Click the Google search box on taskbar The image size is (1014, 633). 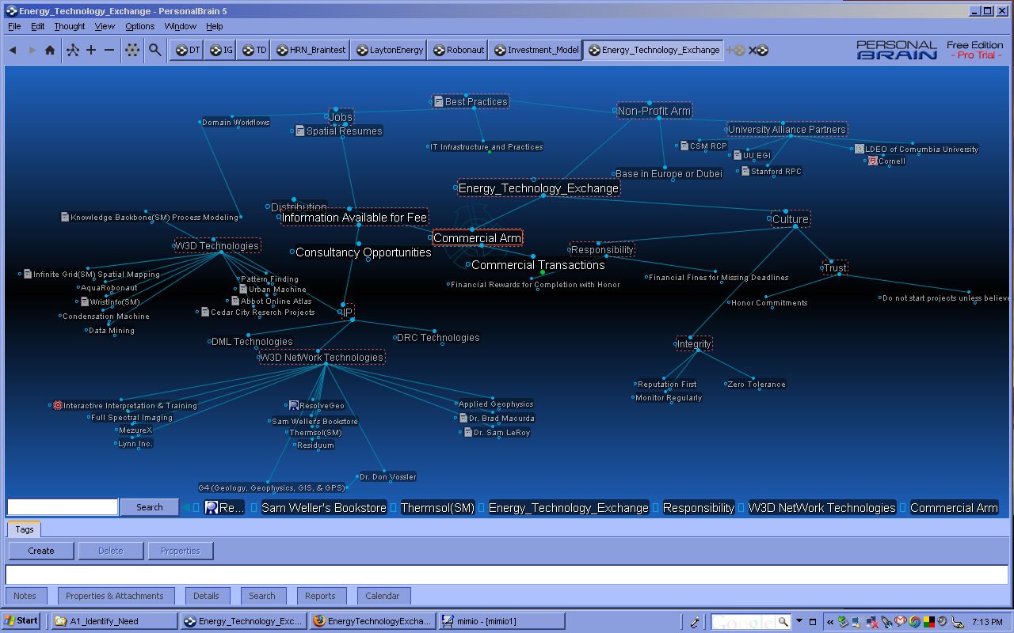(751, 621)
